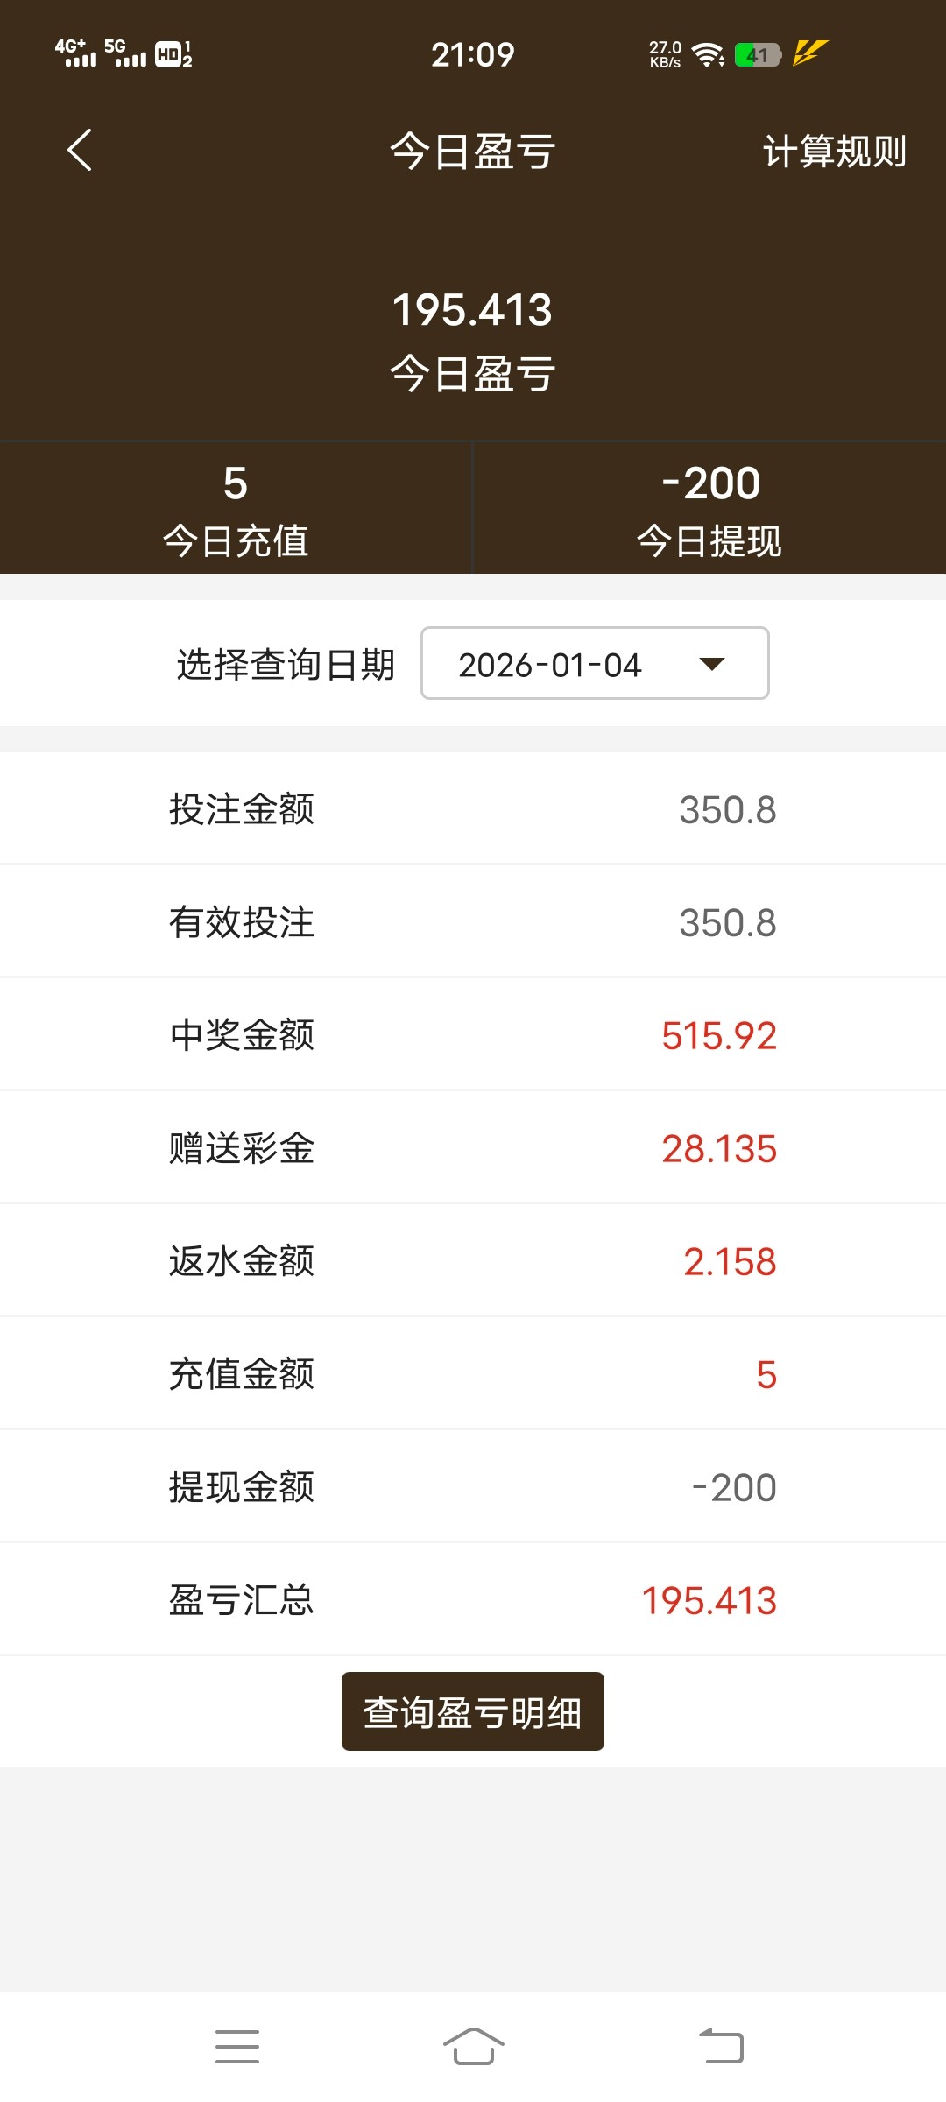946x2102 pixels.
Task: Tap the Android back navigation icon
Action: 721,2046
